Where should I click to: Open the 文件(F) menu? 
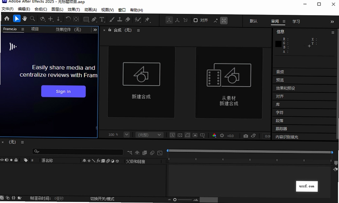point(7,9)
